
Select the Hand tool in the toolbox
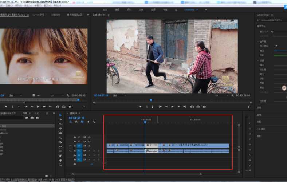tap(60, 160)
